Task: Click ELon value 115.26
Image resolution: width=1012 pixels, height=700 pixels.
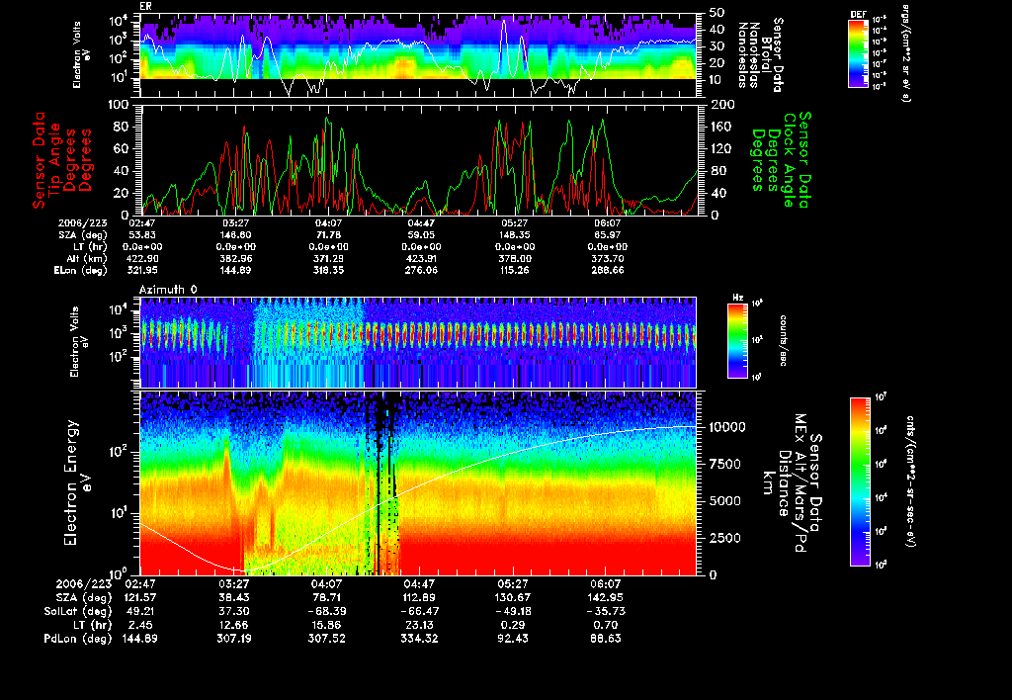Action: click(x=514, y=271)
